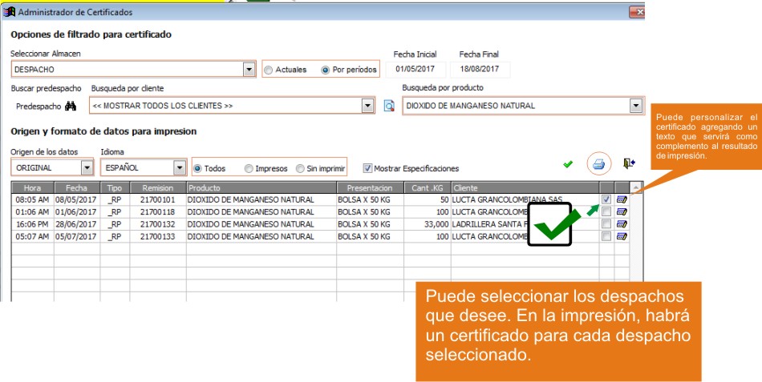Expand the Idioma ESPAÑOL dropdown
The image size is (762, 382).
click(x=180, y=167)
